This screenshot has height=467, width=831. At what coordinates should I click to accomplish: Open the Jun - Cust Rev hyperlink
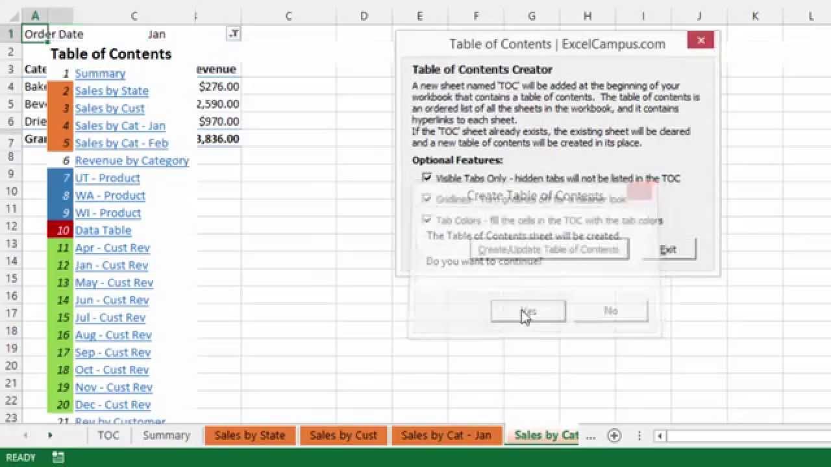[112, 300]
